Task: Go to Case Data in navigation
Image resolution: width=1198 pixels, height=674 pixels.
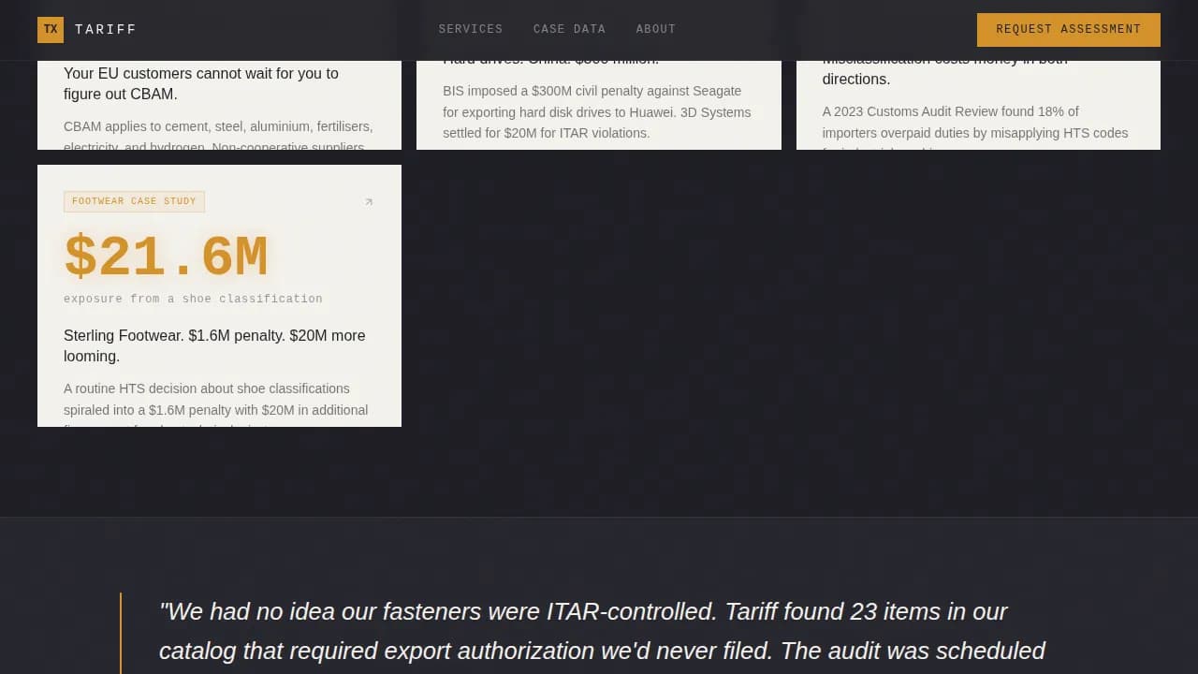Action: 569,29
